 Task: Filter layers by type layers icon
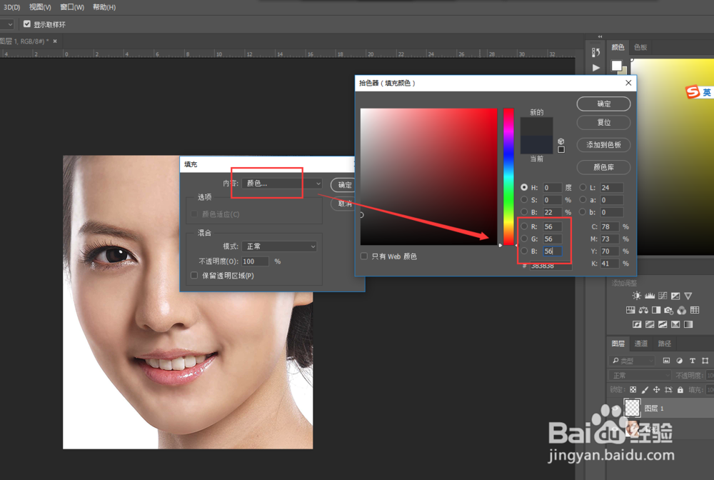point(692,361)
